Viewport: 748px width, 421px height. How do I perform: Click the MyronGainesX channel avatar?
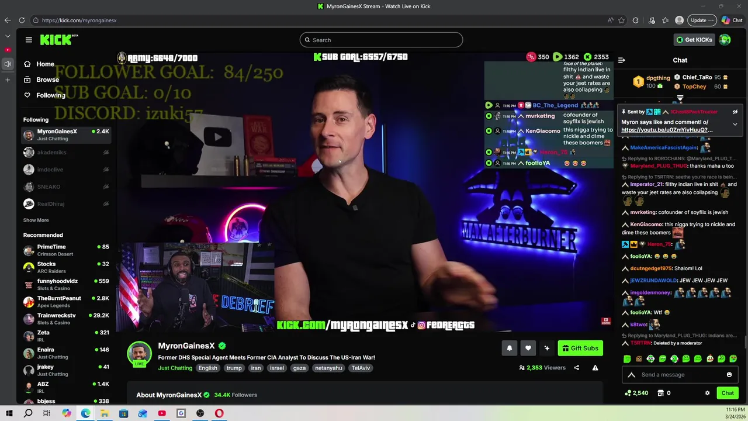tap(139, 353)
